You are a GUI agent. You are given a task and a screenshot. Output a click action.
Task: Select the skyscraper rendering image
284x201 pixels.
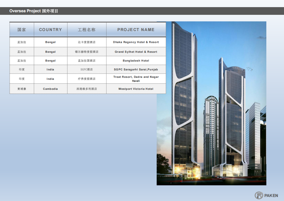click(x=211, y=103)
